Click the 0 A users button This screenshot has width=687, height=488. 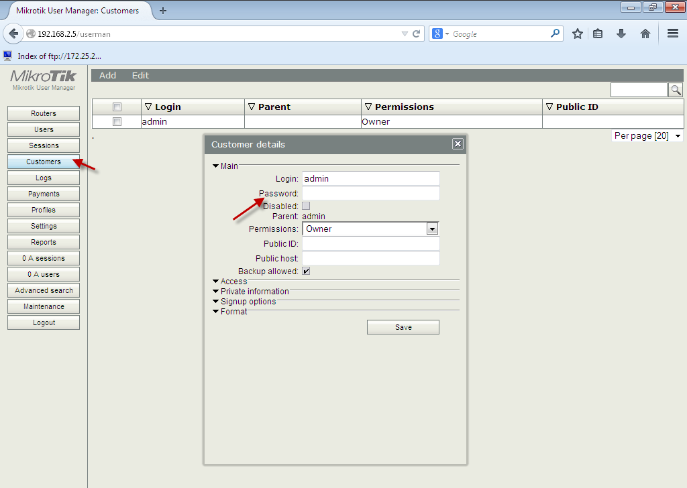(44, 274)
